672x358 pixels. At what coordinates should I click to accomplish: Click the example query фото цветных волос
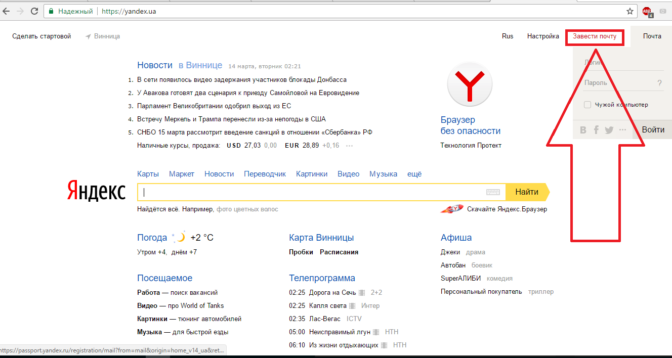247,209
